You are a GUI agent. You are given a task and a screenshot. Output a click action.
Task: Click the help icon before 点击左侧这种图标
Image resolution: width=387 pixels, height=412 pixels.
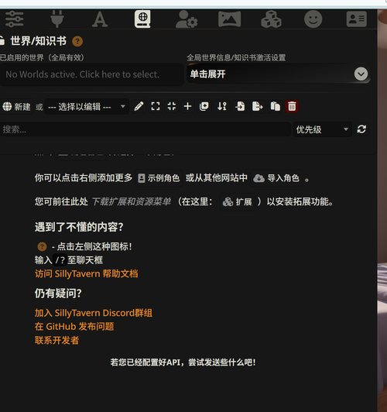tap(42, 246)
